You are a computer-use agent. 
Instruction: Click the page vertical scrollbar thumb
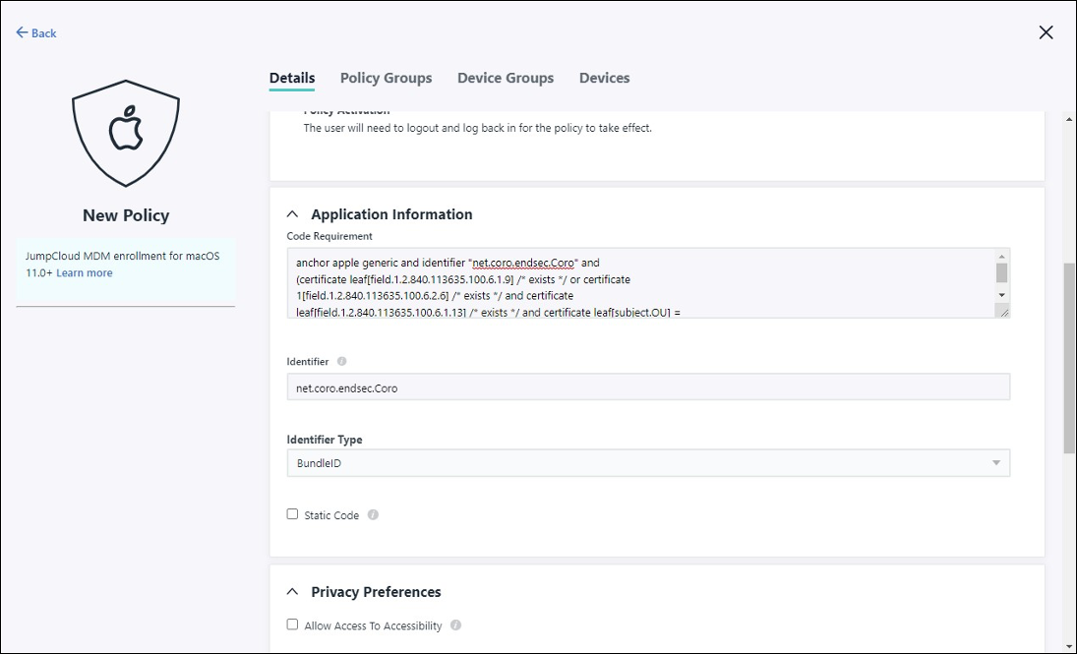click(x=1069, y=359)
